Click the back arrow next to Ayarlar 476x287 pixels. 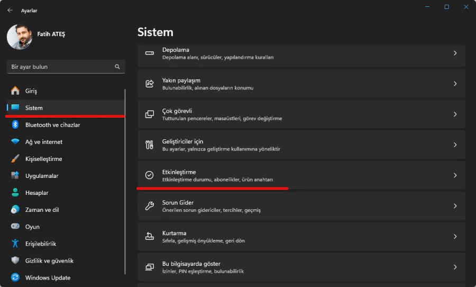point(10,11)
